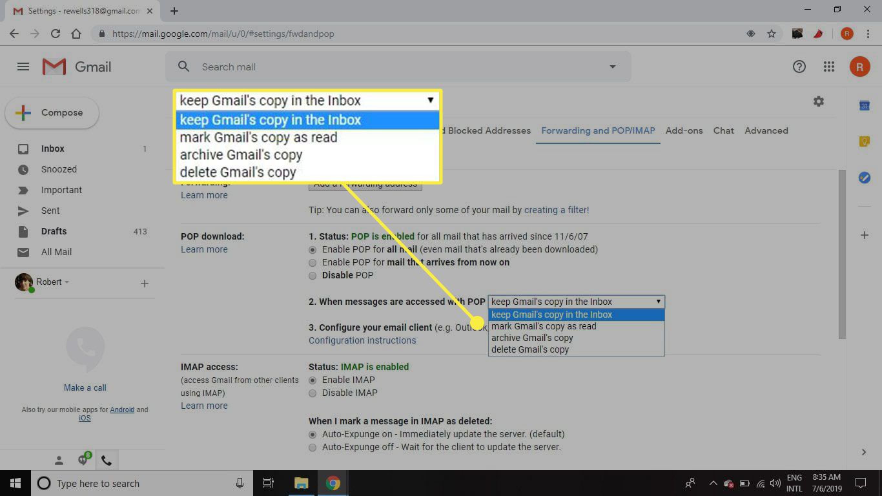The image size is (882, 496).
Task: Open the Settings gear icon
Action: [x=818, y=101]
